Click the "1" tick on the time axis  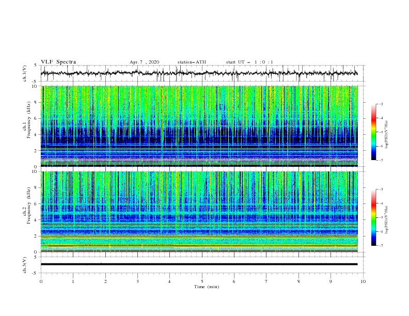[73, 281]
